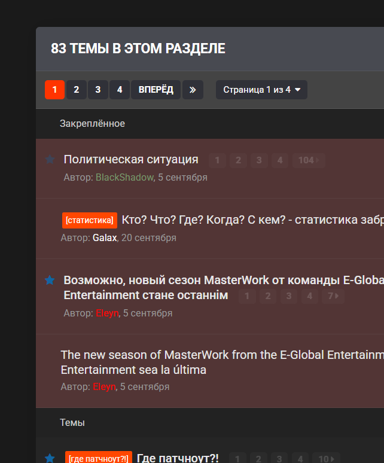Screen dimensions: 384x463
Task: Open author Galax's profile
Action: [105, 238]
